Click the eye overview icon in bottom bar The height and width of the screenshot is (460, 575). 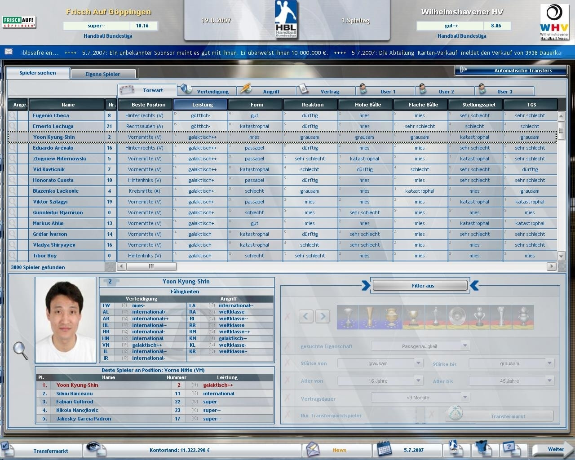click(x=95, y=448)
